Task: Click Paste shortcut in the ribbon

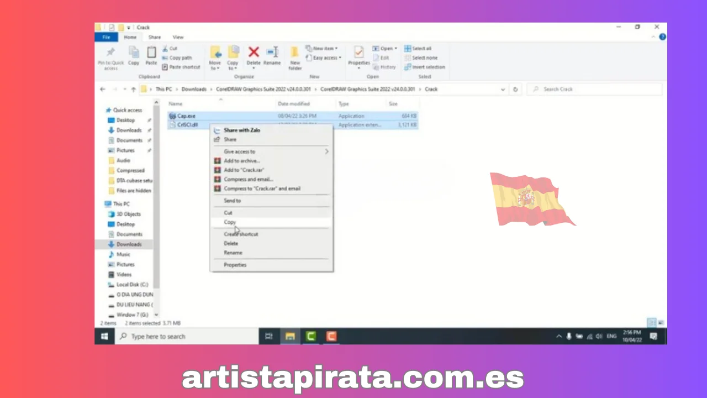Action: 181,67
